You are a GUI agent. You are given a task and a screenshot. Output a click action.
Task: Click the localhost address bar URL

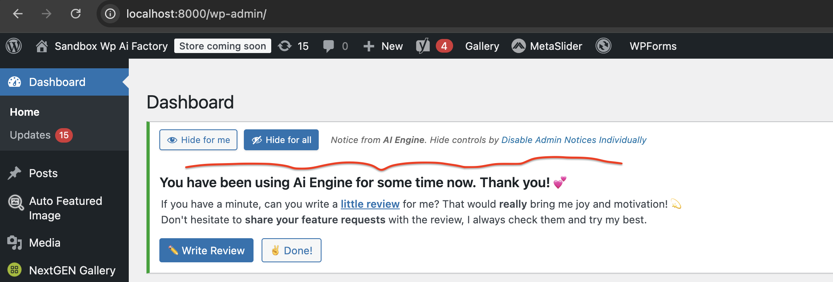click(x=196, y=14)
